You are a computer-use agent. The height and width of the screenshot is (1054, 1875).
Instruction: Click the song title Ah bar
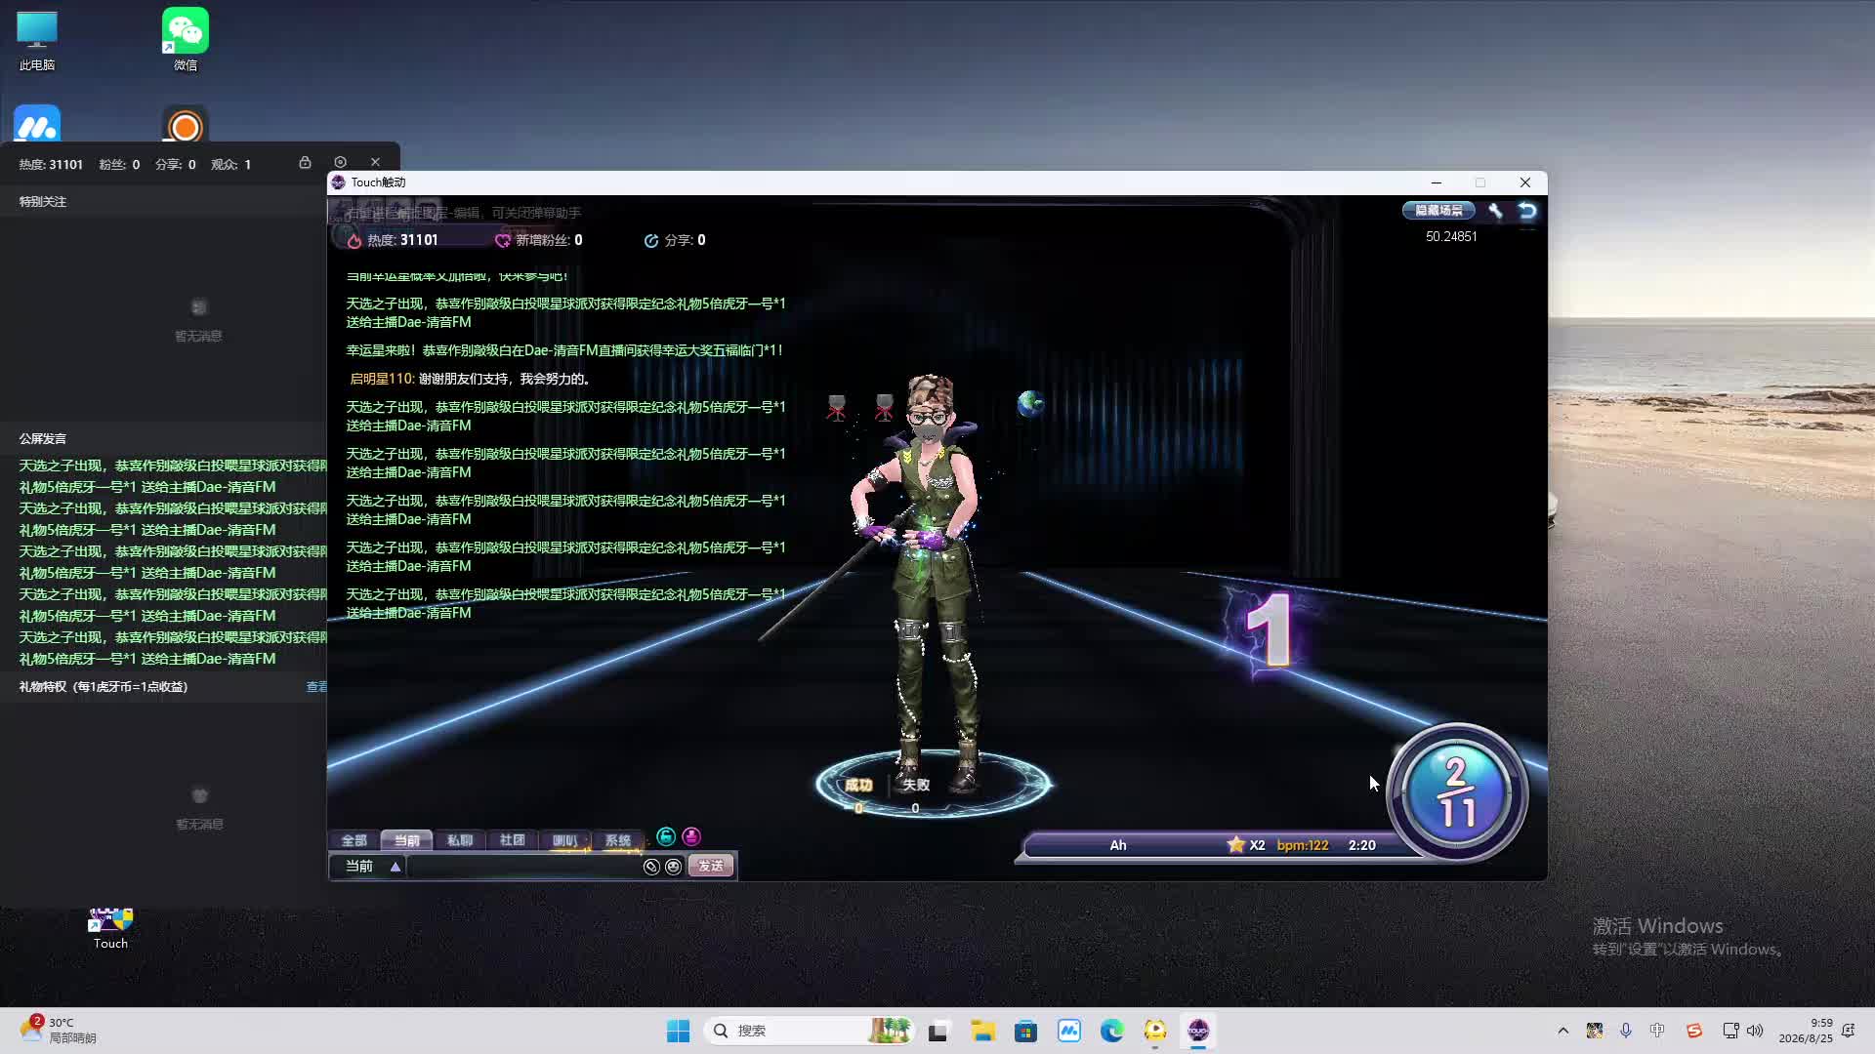[1118, 845]
